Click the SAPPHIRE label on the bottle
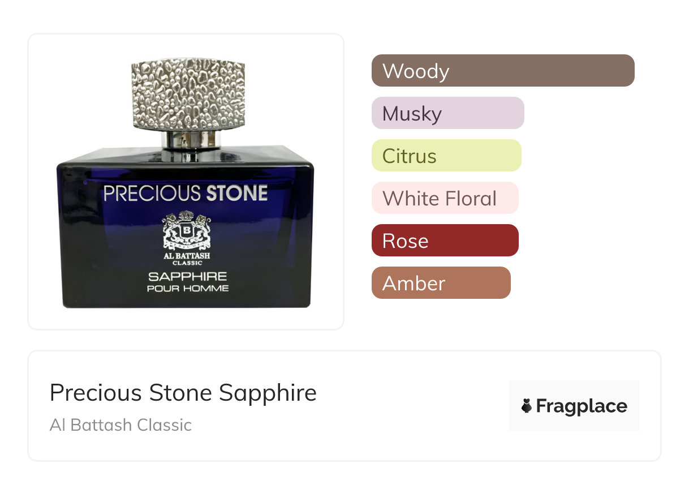This screenshot has width=689, height=489. (x=188, y=277)
